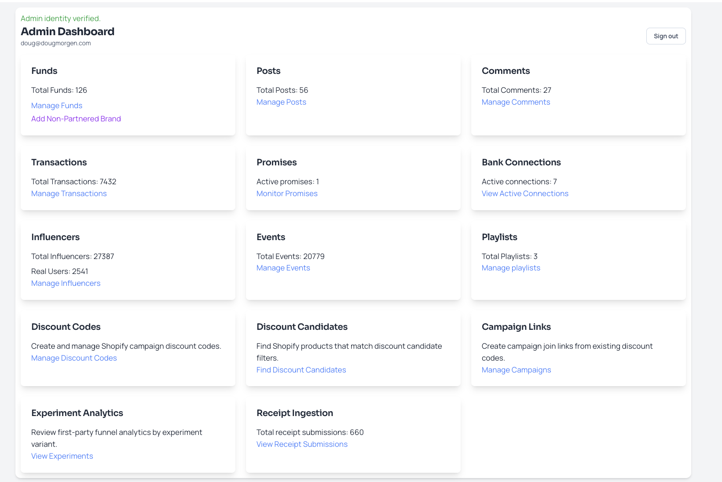Go to Manage Transactions
Viewport: 722px width, 482px height.
[69, 194]
